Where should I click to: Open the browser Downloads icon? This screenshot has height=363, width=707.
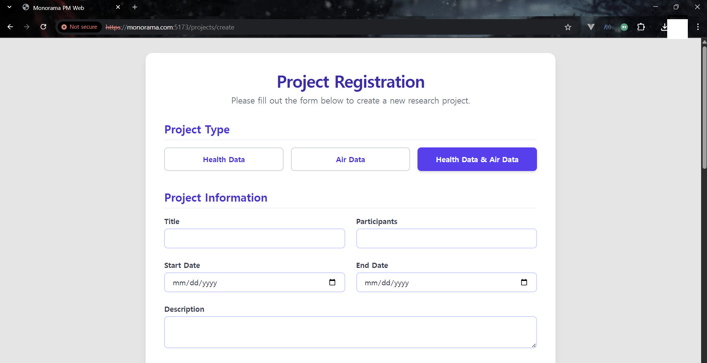tap(664, 27)
